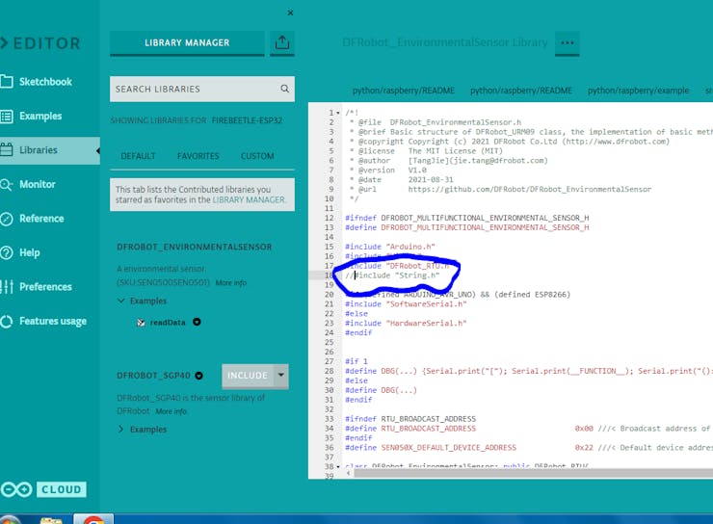Click the Library Manager button
Viewport: 713px width, 524px height.
[x=187, y=42]
